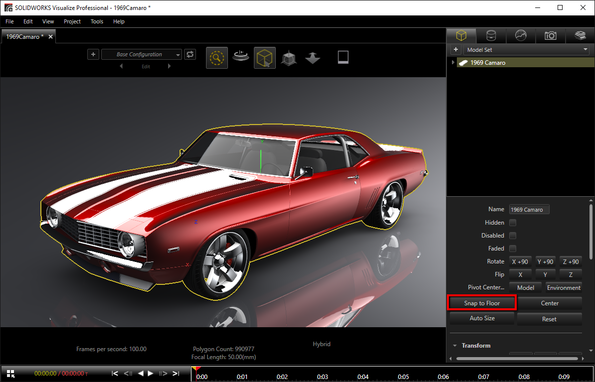The width and height of the screenshot is (595, 382).
Task: Click the timeline layout grid icon
Action: [x=10, y=374]
